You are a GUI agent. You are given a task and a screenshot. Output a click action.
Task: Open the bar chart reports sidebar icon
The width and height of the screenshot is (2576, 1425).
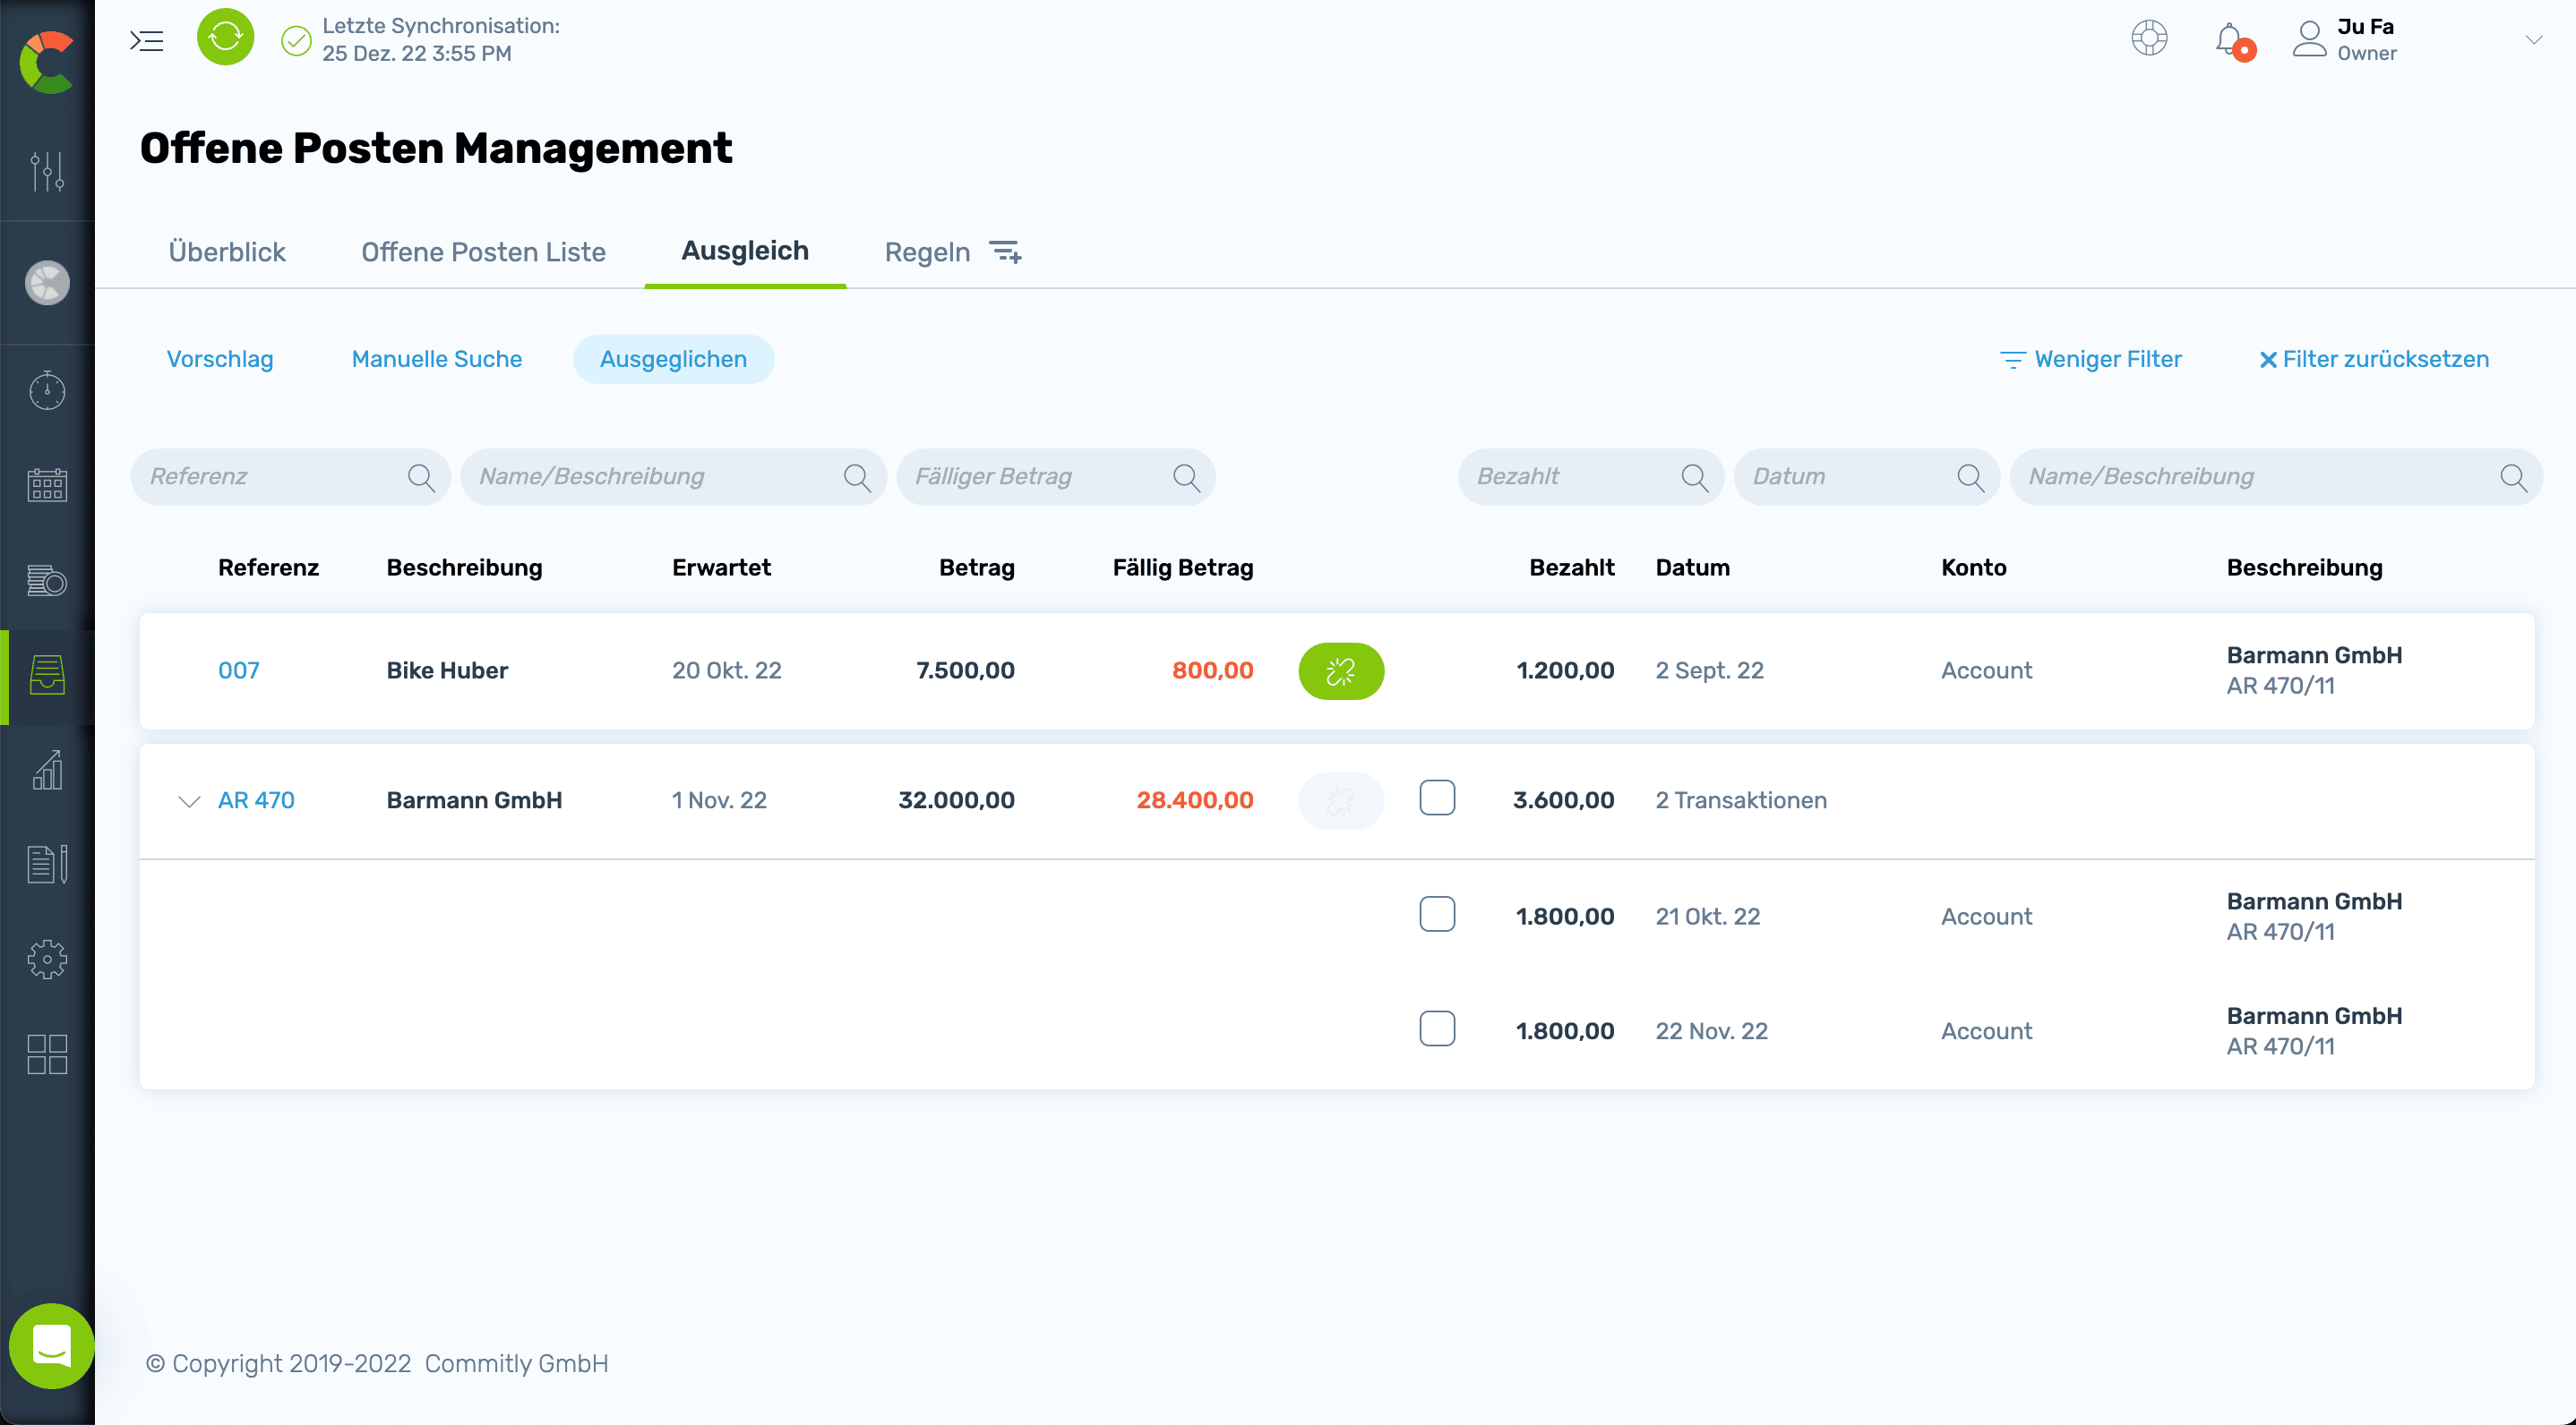tap(47, 770)
